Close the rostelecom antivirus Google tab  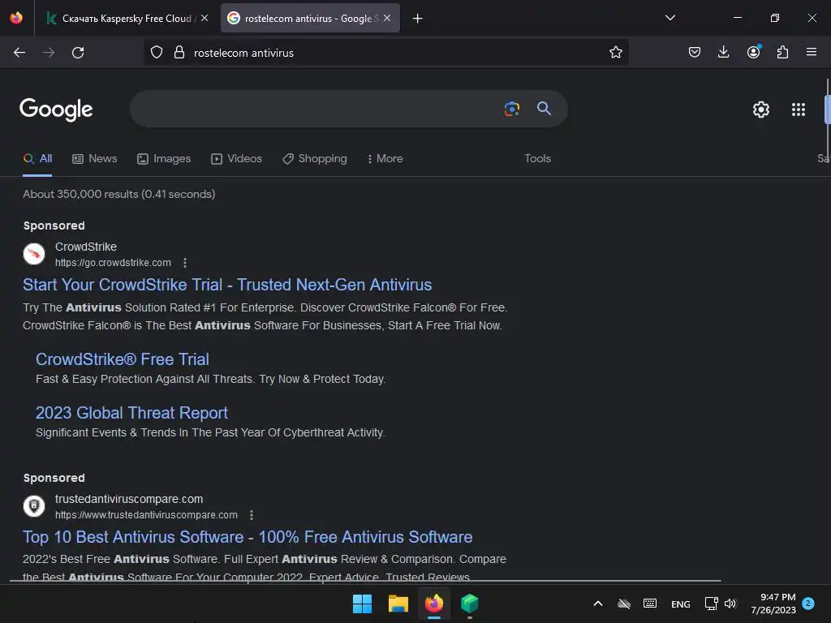tap(387, 18)
